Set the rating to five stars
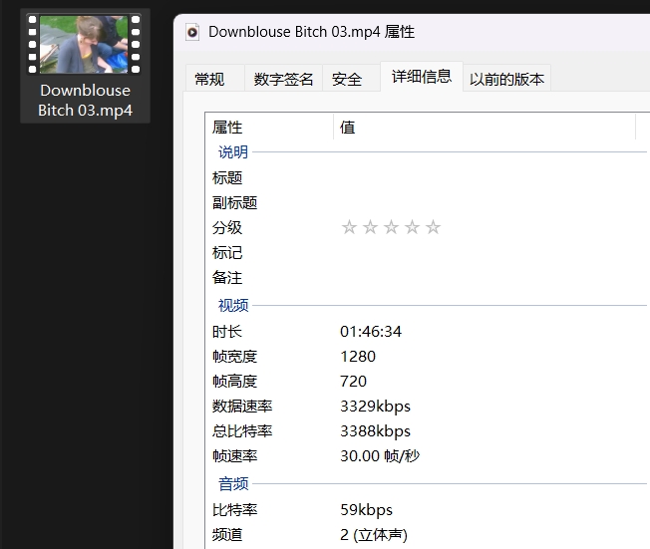The height and width of the screenshot is (549, 650). point(433,227)
